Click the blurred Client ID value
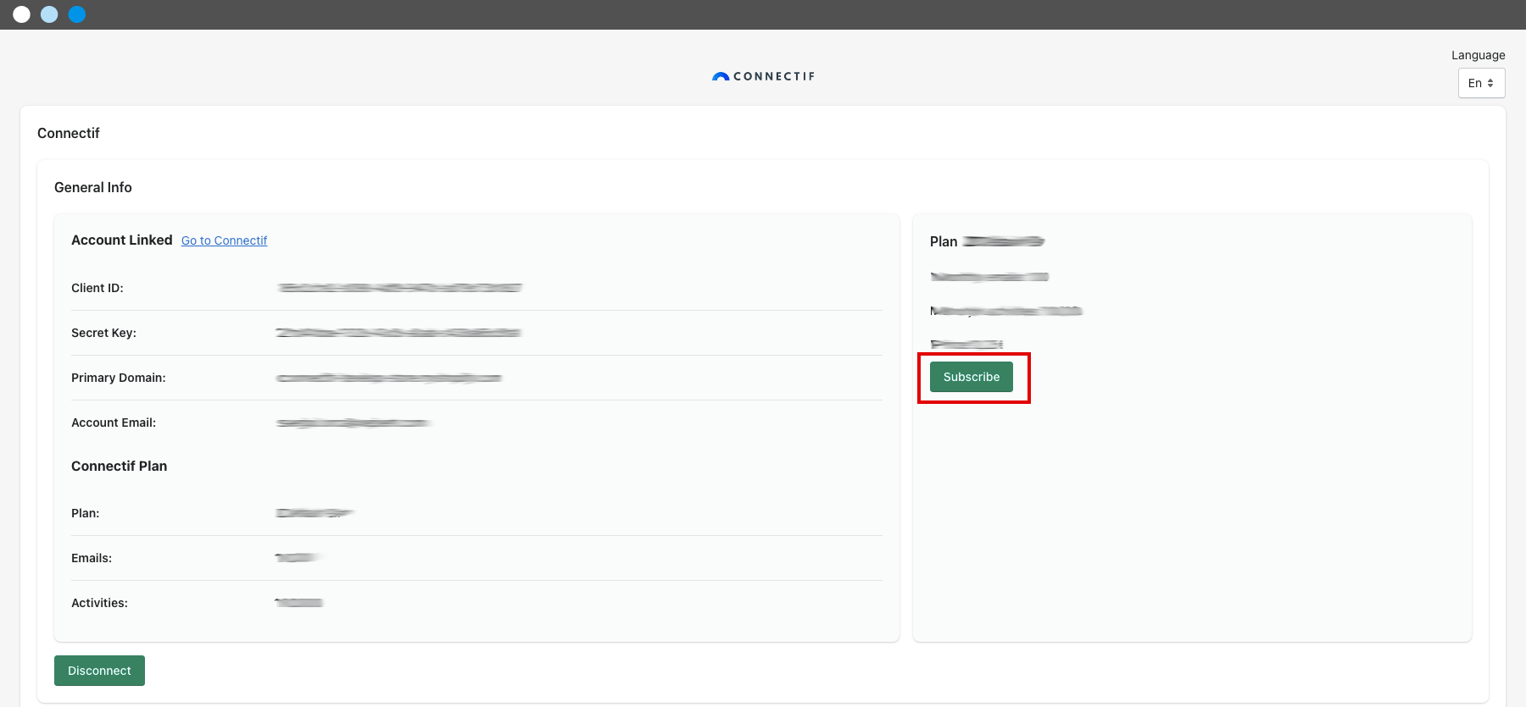1526x707 pixels. [x=399, y=288]
